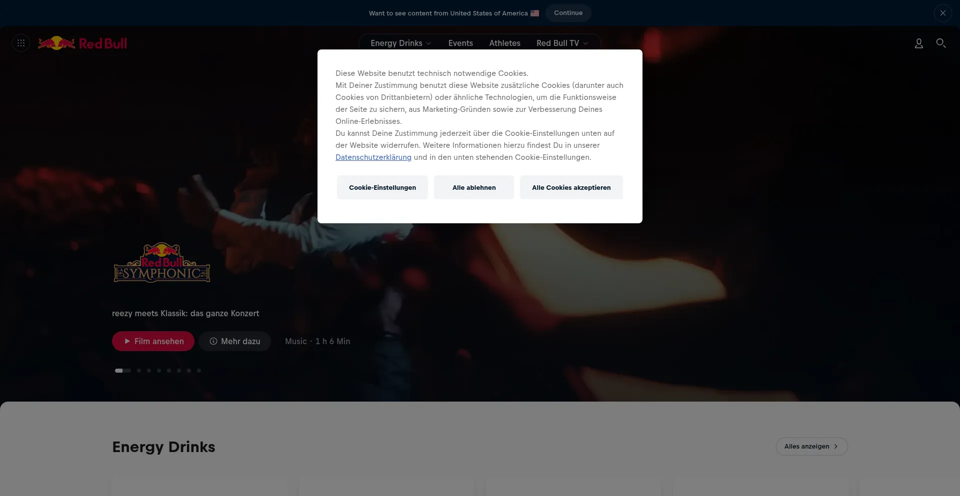Select the second carousel slide dot
960x496 pixels.
click(139, 371)
